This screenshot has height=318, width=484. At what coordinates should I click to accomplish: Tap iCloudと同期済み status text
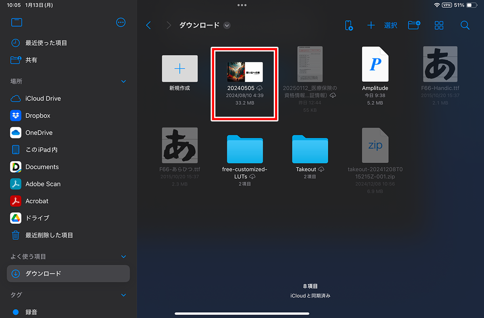(310, 296)
